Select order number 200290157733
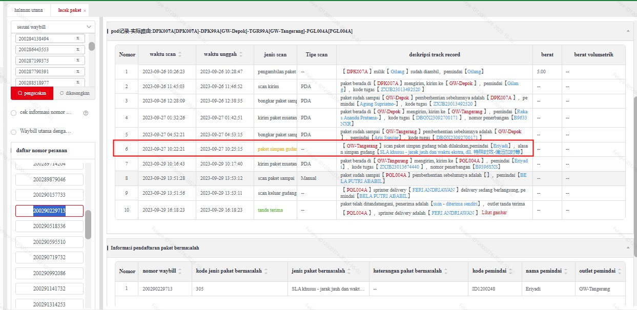The image size is (637, 310). tap(49, 195)
